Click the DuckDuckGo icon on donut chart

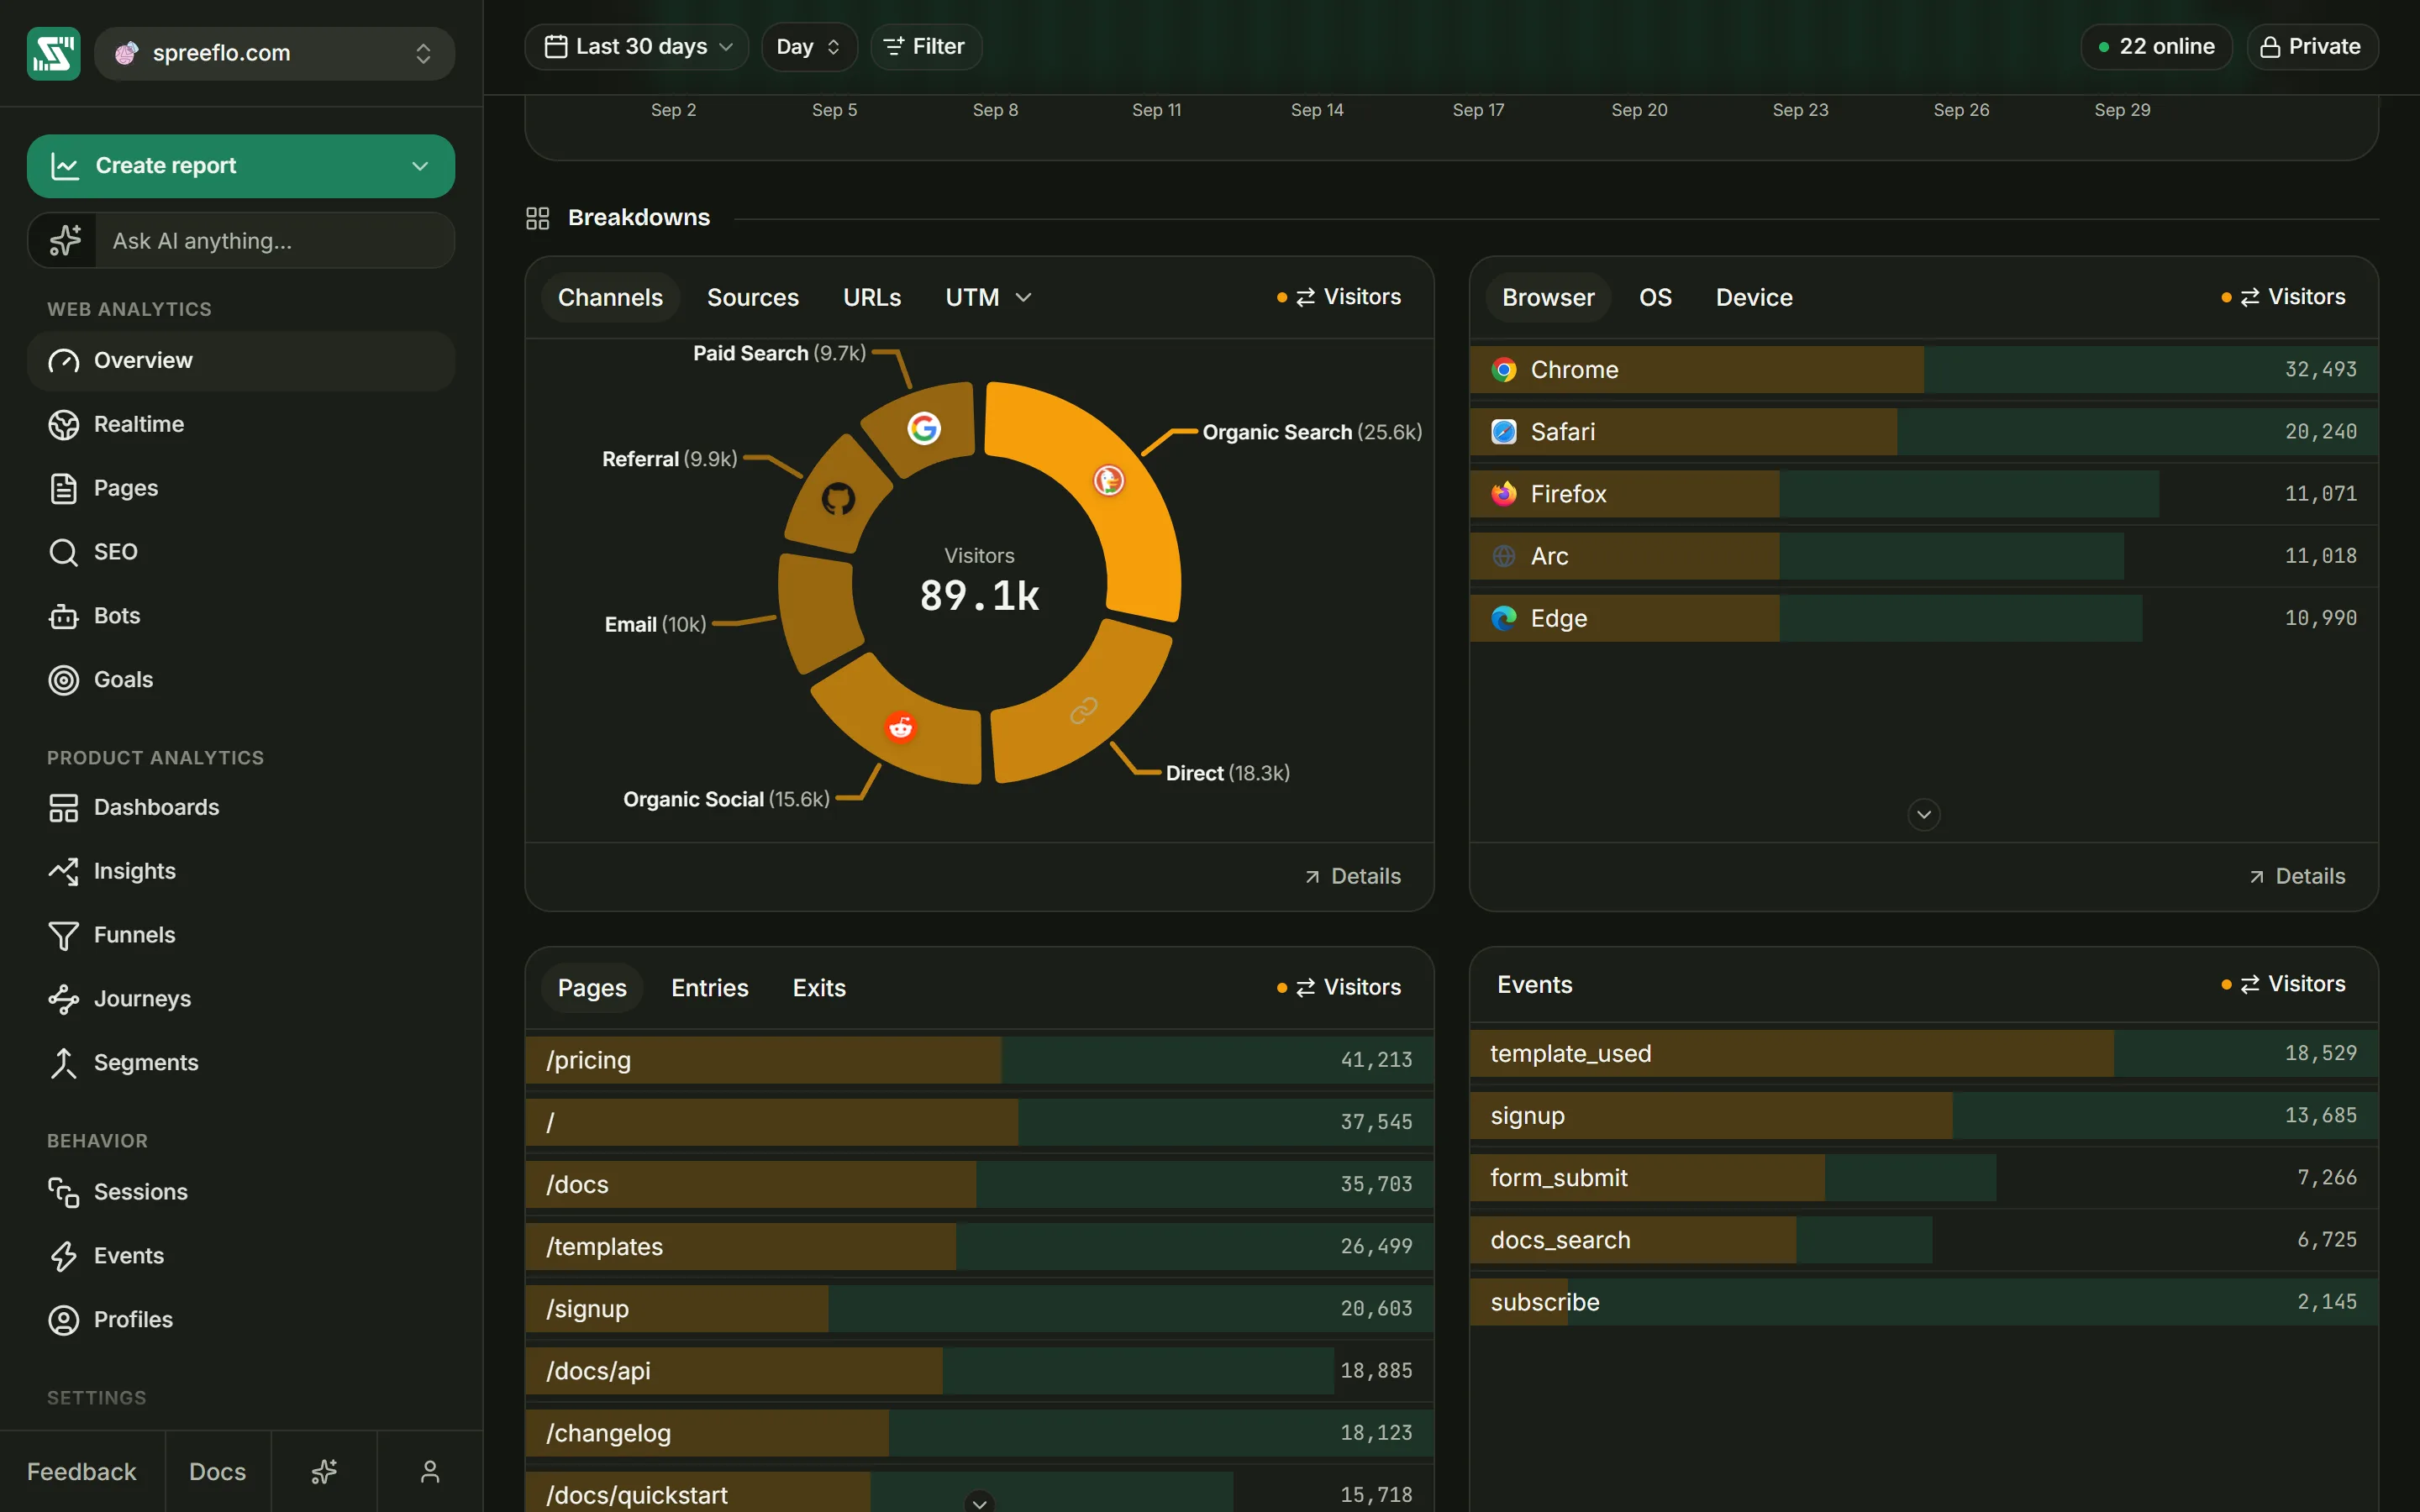1108,481
